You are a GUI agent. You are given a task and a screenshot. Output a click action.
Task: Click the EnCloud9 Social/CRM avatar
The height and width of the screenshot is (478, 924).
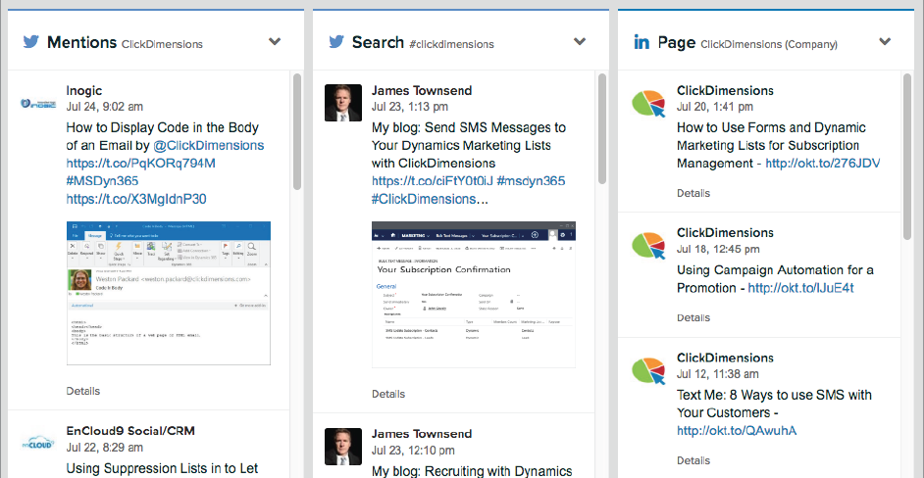pos(37,443)
